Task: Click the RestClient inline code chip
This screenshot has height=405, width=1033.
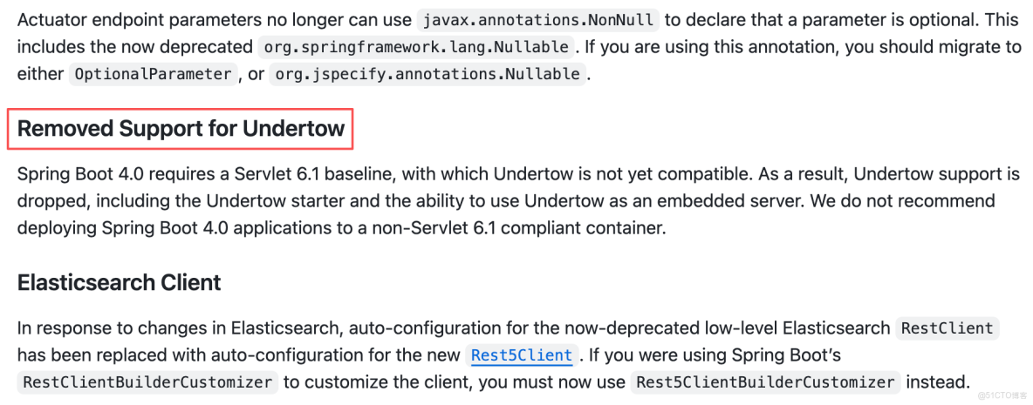Action: click(x=947, y=328)
